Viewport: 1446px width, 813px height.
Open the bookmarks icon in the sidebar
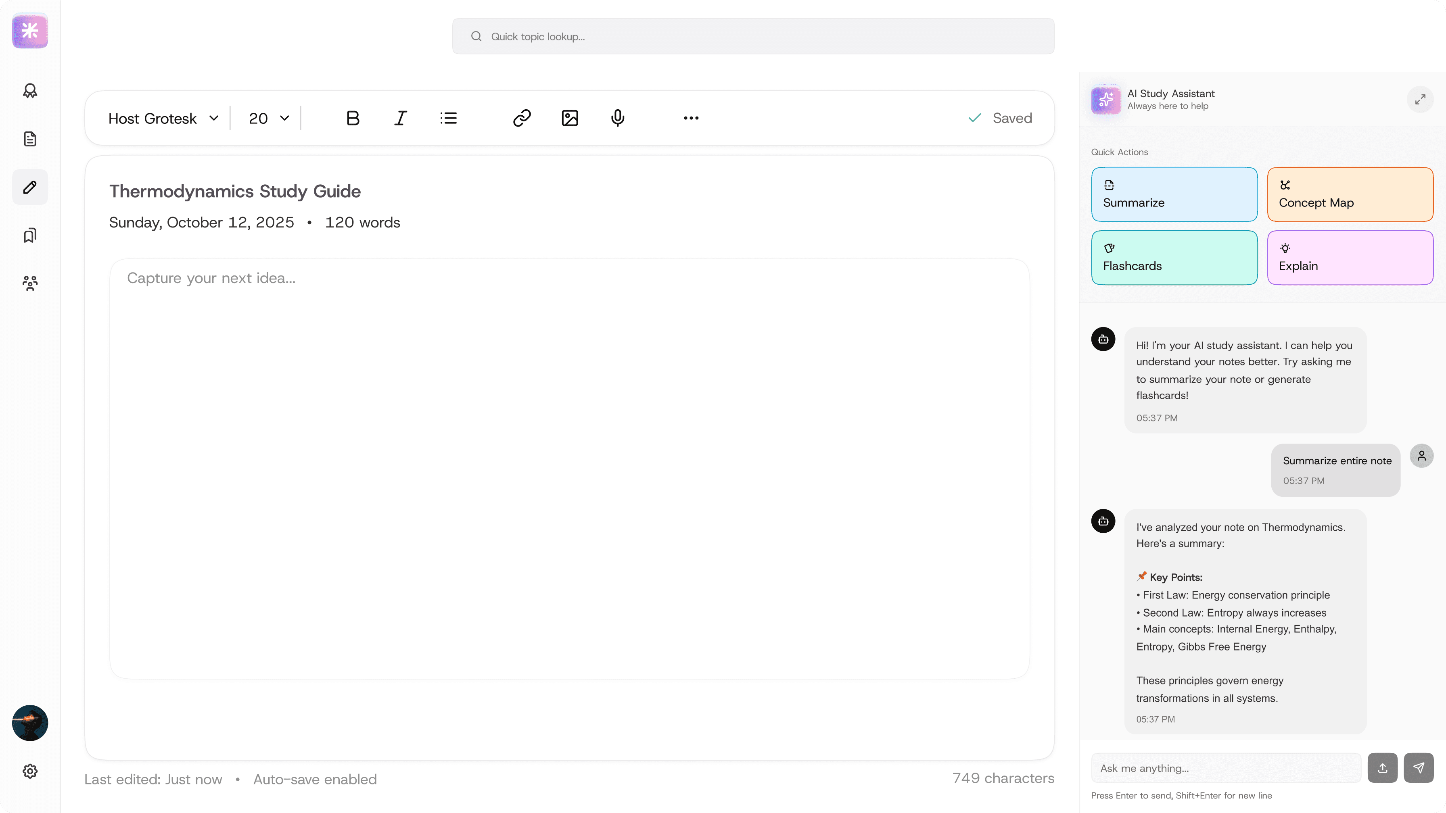coord(30,235)
